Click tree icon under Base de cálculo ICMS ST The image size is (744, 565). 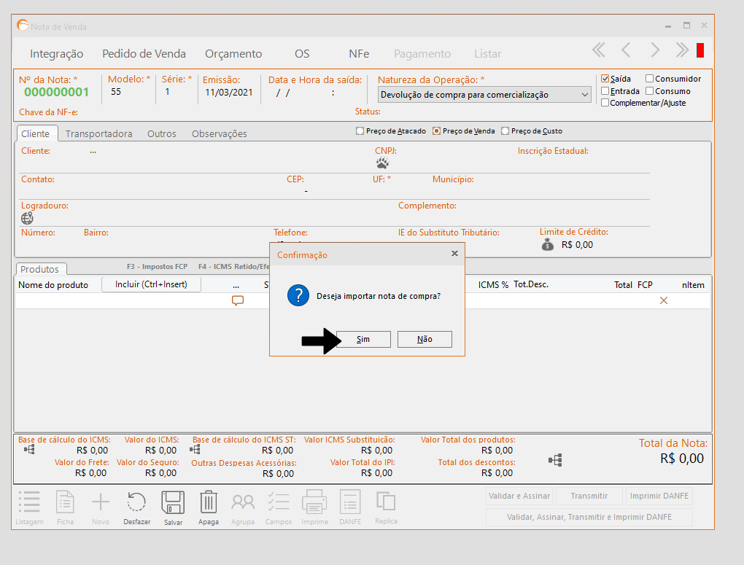pos(195,449)
